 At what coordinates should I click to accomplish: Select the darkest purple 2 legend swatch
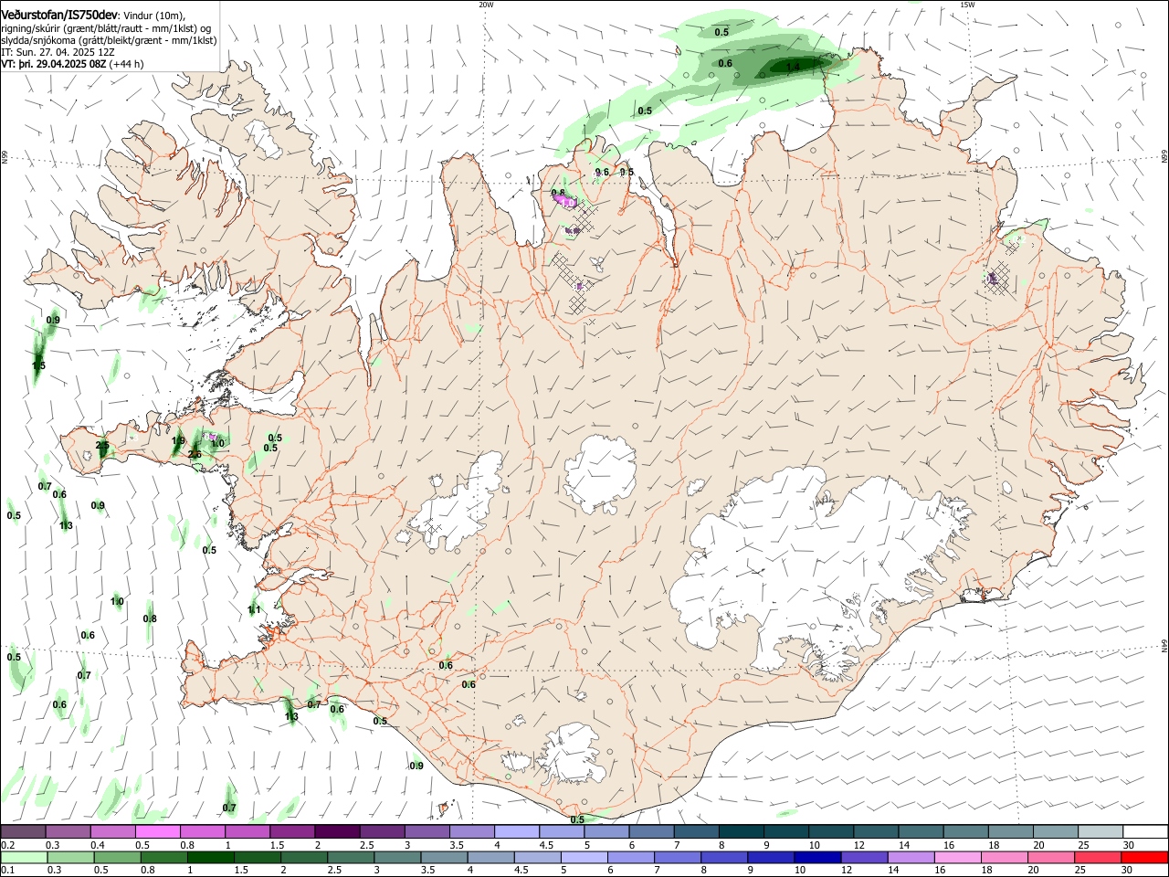pyautogui.click(x=336, y=831)
